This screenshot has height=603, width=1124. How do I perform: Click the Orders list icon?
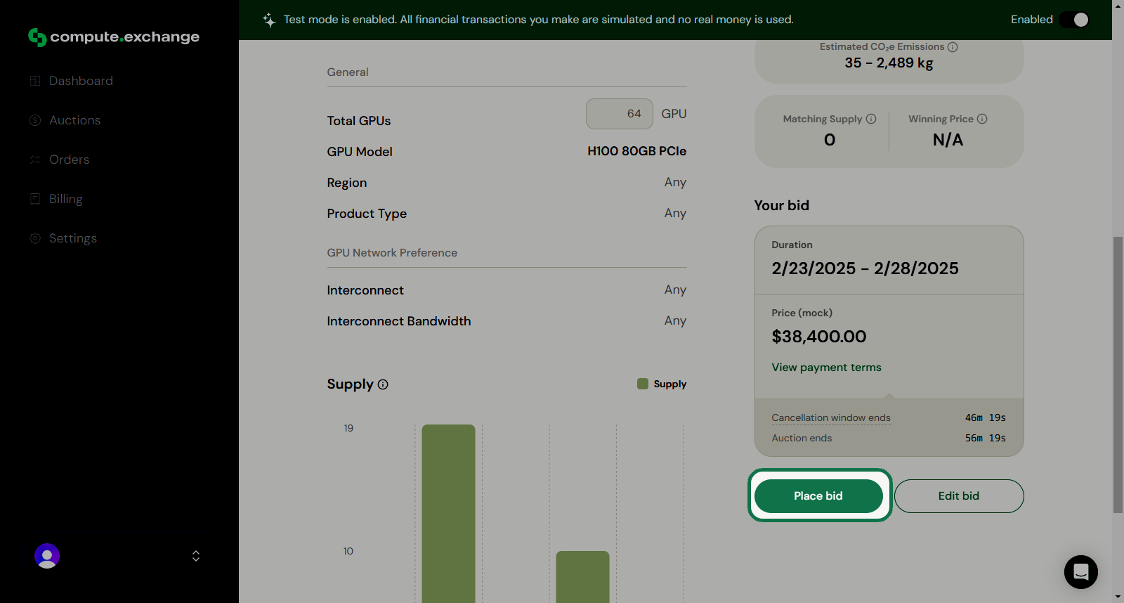pyautogui.click(x=35, y=160)
